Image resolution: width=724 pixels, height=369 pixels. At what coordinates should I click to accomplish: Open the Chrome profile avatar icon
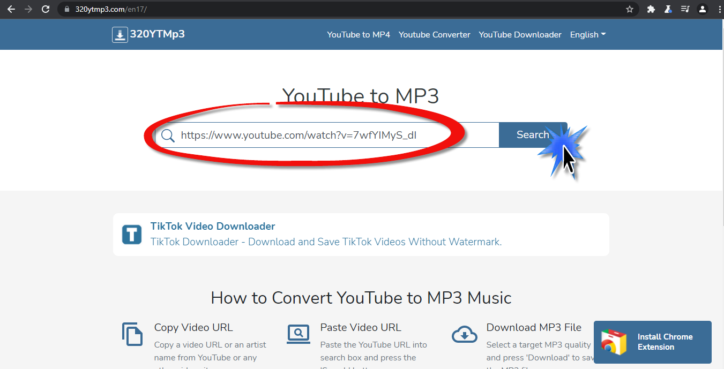[x=702, y=9]
